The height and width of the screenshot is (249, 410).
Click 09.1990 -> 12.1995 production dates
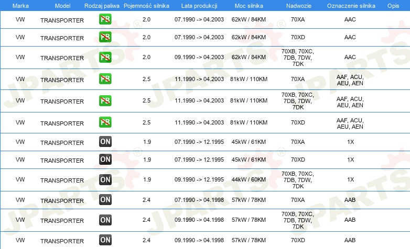pos(199,179)
